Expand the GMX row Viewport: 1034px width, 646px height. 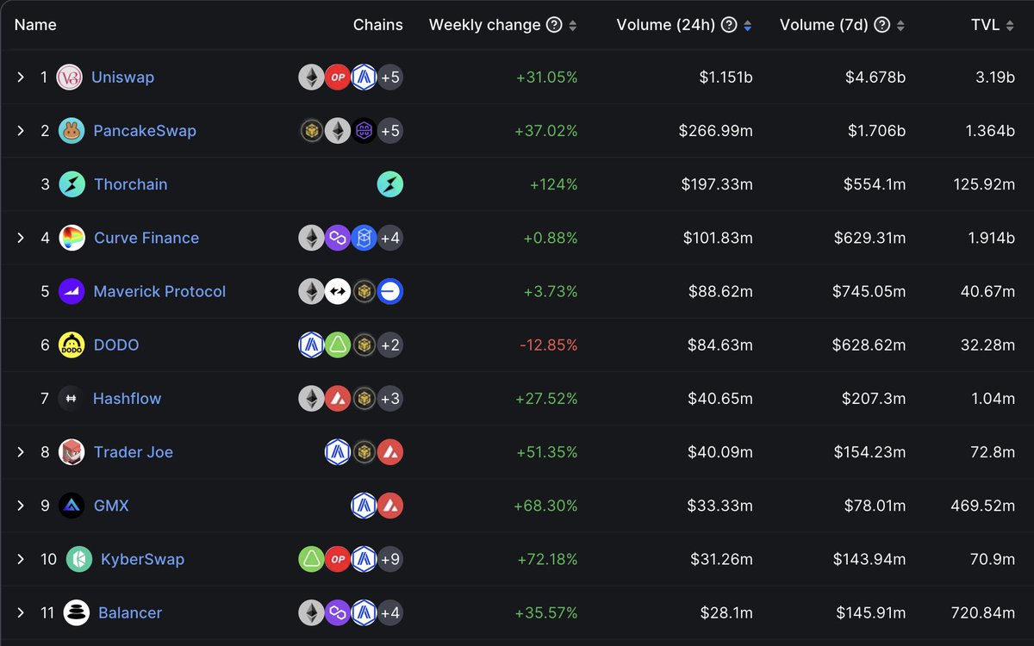[x=21, y=506]
